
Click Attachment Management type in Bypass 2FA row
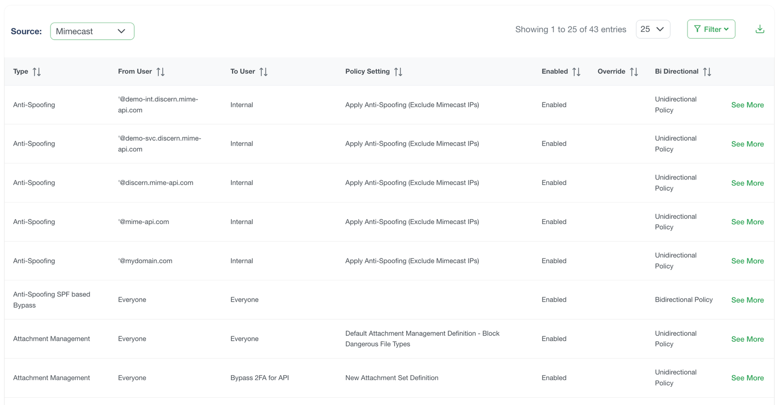point(51,378)
